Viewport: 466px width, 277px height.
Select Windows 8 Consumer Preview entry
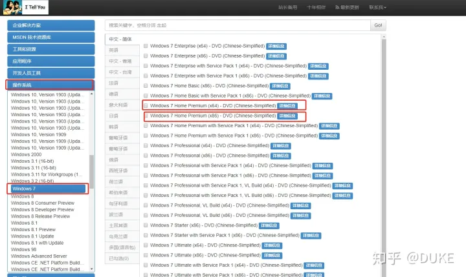[x=43, y=203]
